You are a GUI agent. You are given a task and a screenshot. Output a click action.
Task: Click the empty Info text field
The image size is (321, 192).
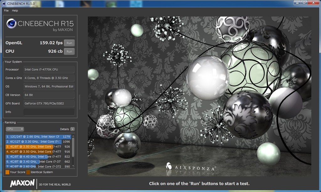49,112
